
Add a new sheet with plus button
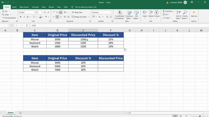pos(20,113)
